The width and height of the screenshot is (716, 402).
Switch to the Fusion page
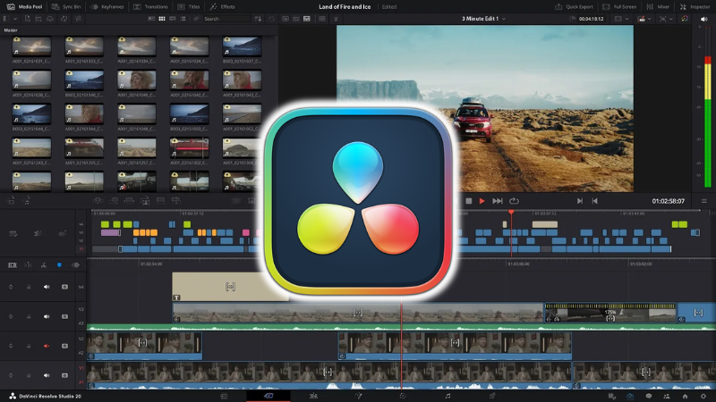coord(358,396)
